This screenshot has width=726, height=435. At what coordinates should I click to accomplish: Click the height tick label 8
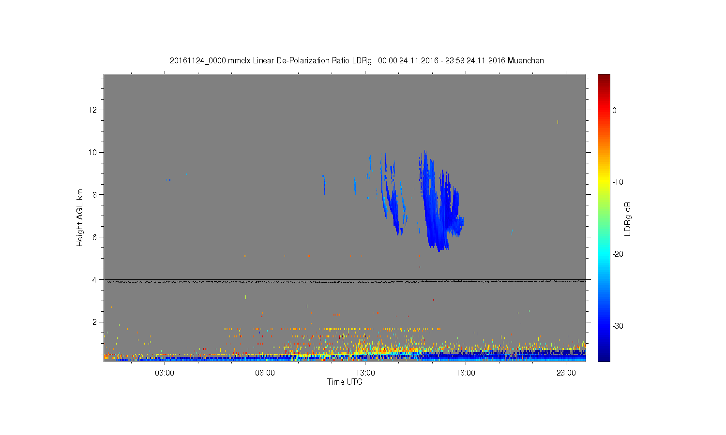click(95, 195)
